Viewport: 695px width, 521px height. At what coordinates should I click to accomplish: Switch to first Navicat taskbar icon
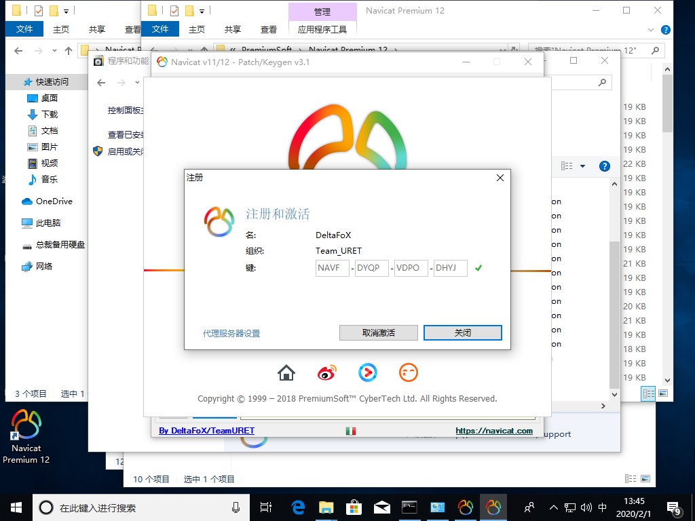tap(465, 507)
